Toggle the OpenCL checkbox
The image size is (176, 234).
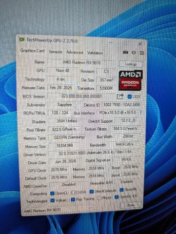[x=52, y=193]
